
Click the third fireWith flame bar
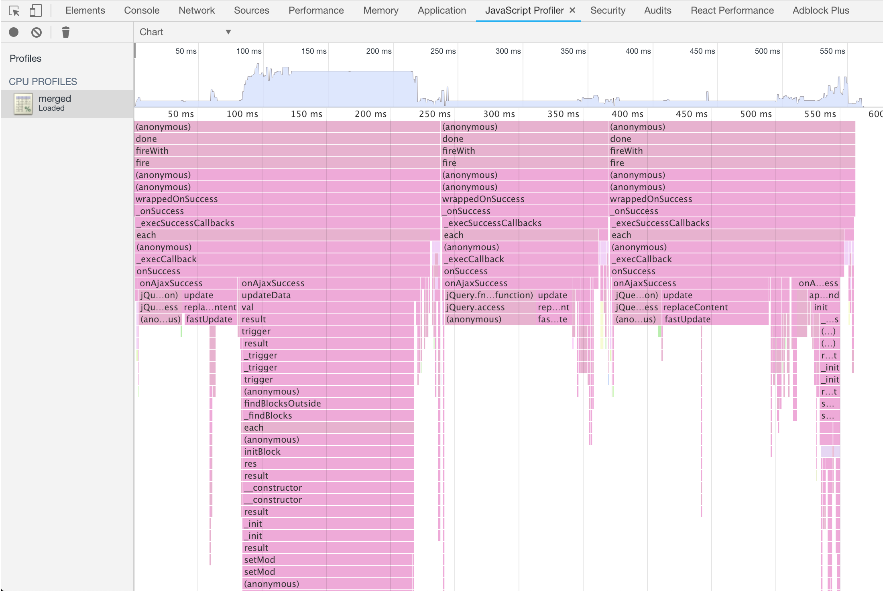732,151
